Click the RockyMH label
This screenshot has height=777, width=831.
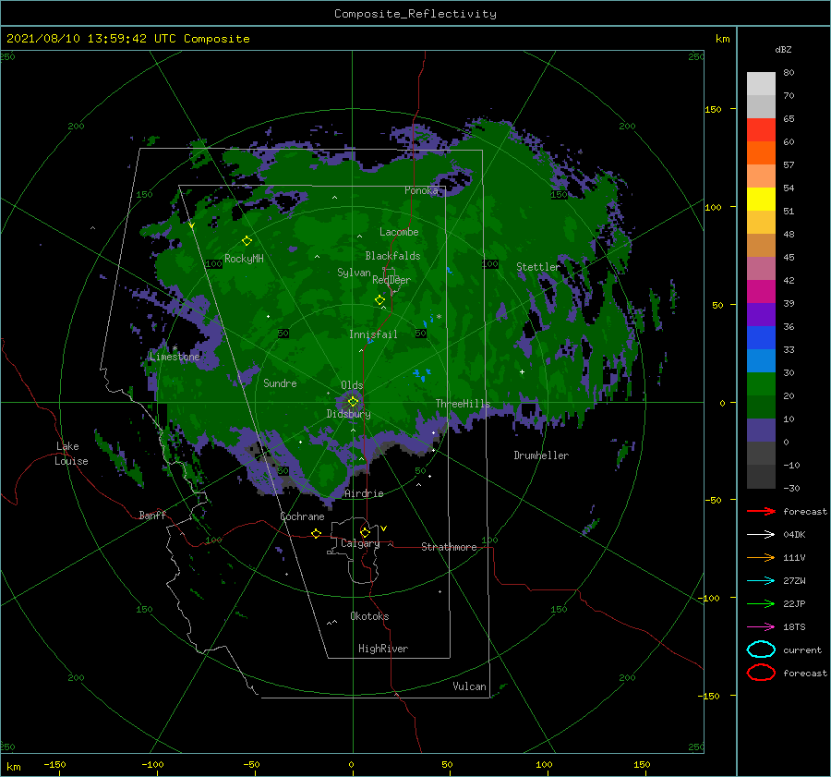244,259
